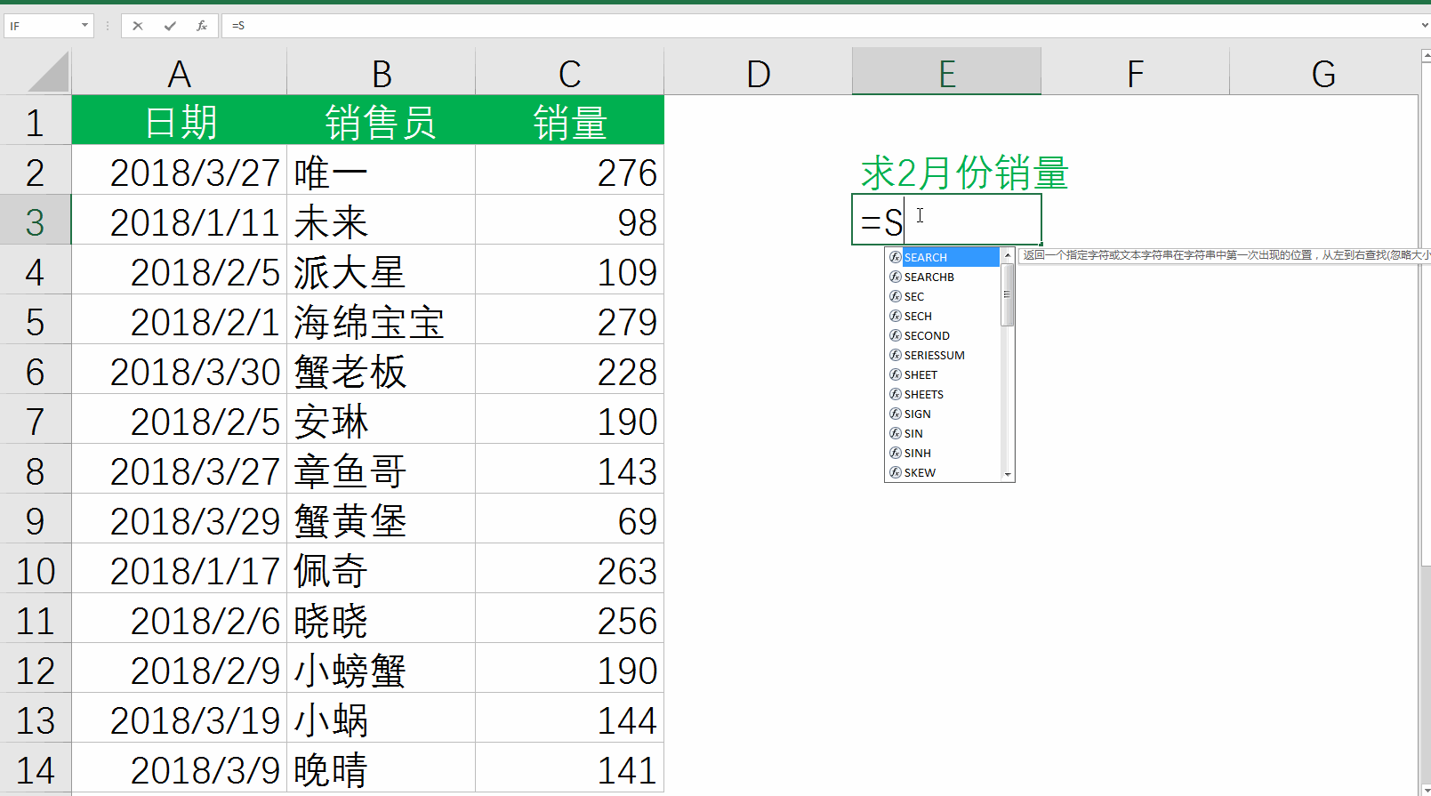Screen dimensions: 1431x796
Task: Select the SINH function suggestion
Action: (x=944, y=453)
